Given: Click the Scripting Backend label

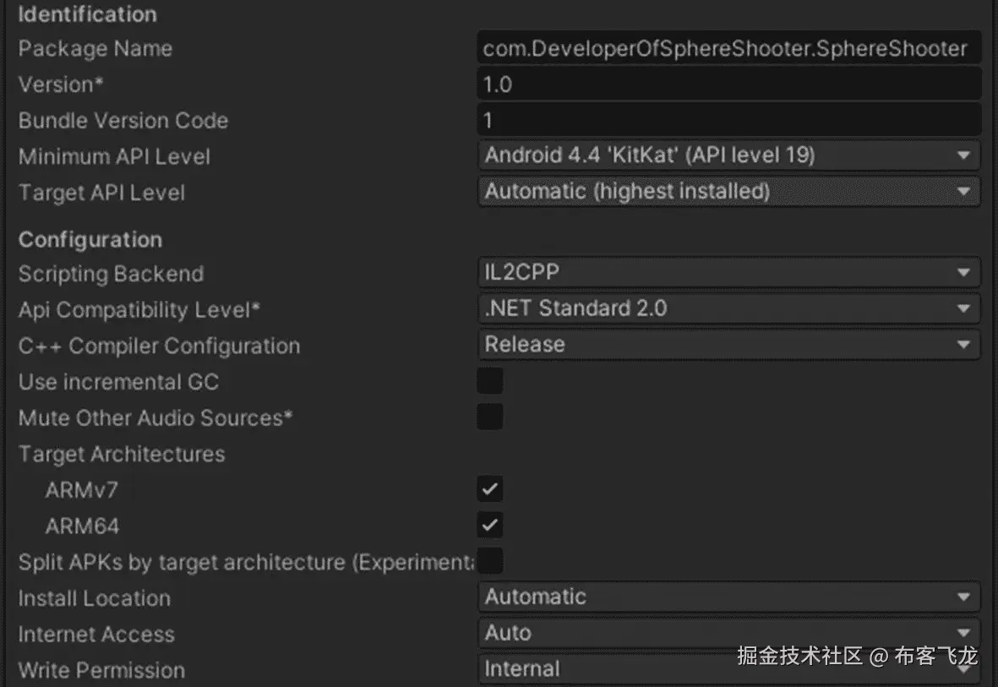Looking at the screenshot, I should tap(111, 274).
